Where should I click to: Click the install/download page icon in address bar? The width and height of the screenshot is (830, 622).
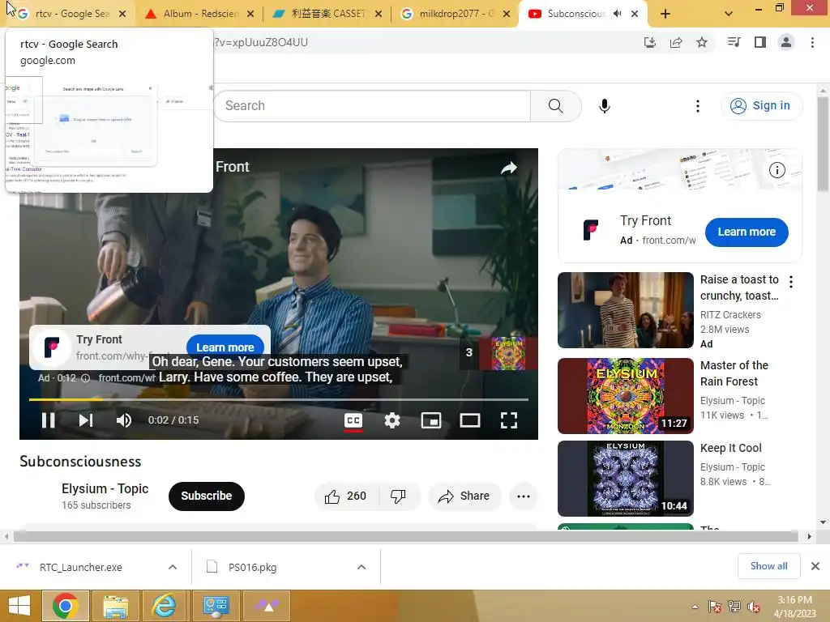650,42
